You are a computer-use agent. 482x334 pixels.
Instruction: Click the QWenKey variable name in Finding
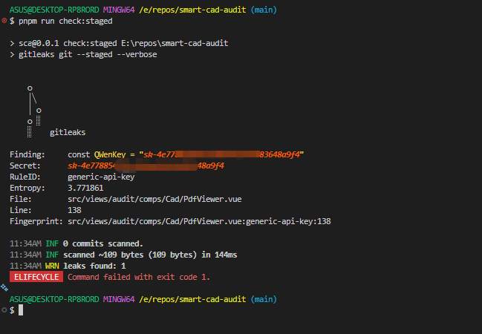tap(110, 154)
